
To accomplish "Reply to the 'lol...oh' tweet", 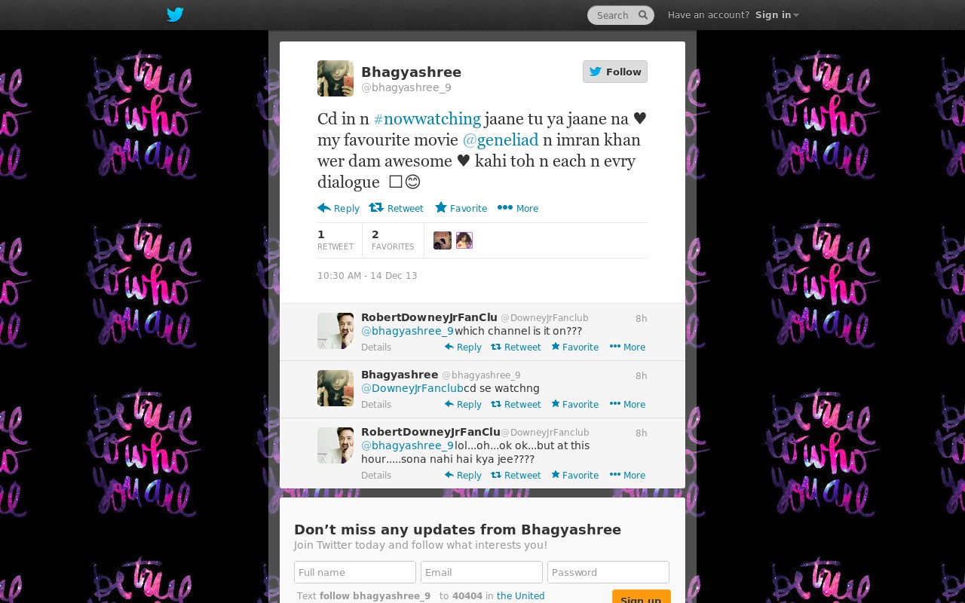I will (463, 476).
